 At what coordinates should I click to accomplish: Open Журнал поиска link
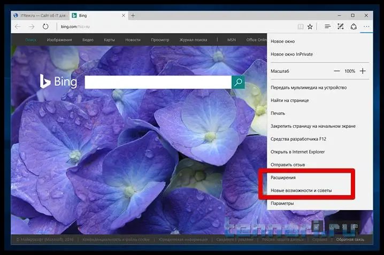(x=193, y=40)
